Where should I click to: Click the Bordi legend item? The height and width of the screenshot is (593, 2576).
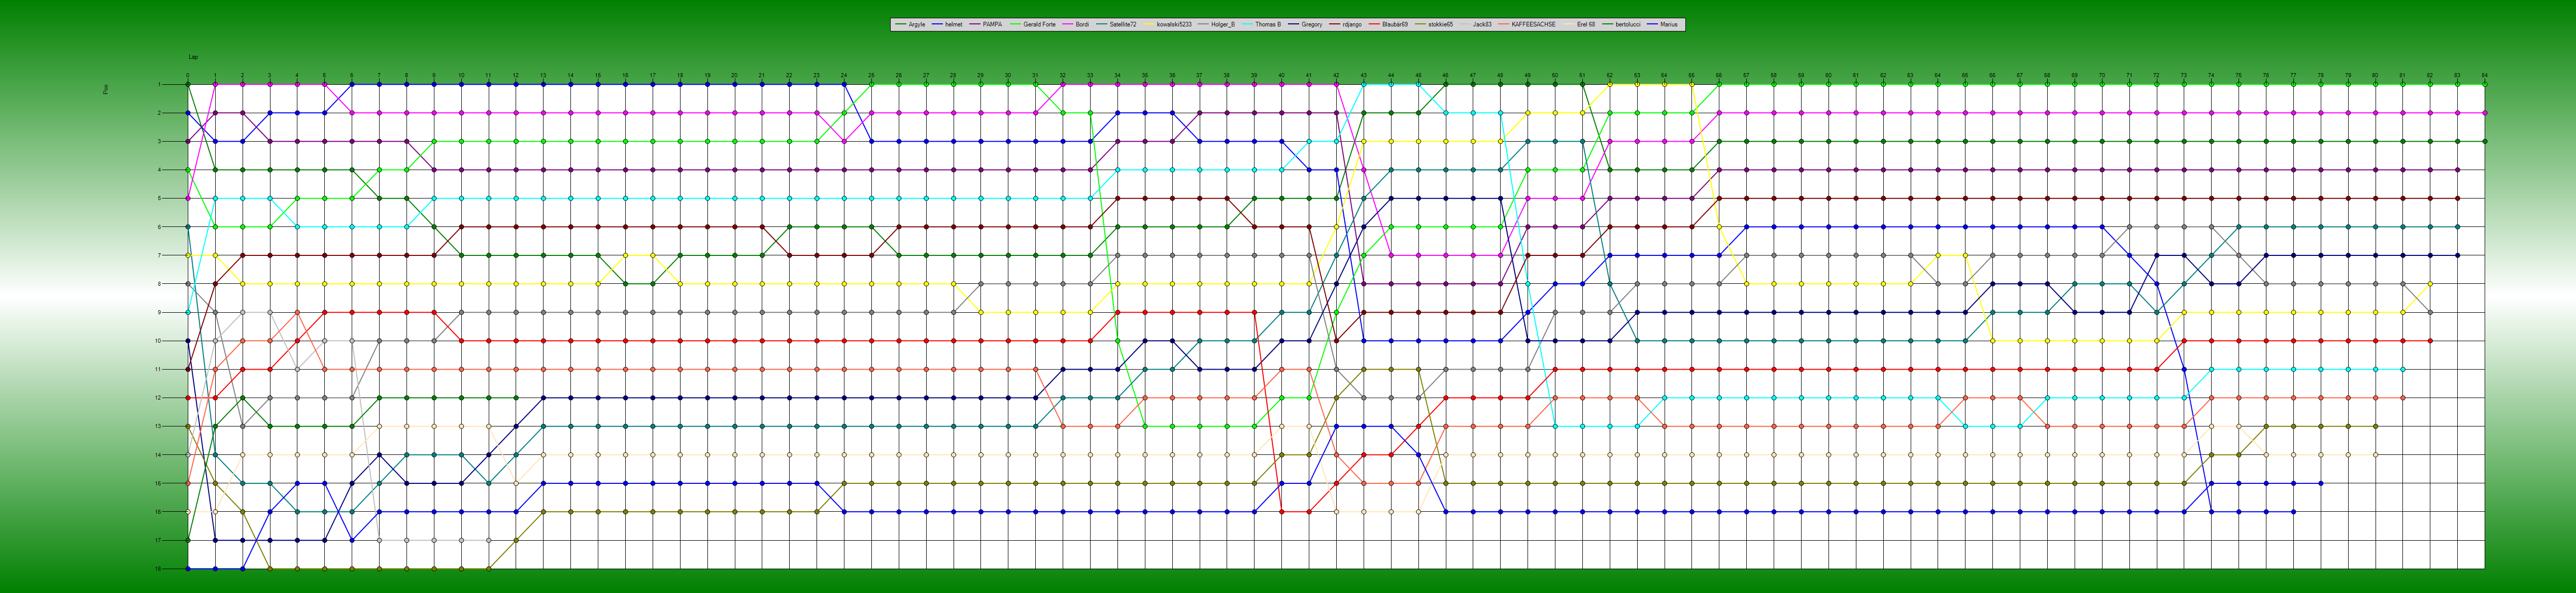[1082, 24]
